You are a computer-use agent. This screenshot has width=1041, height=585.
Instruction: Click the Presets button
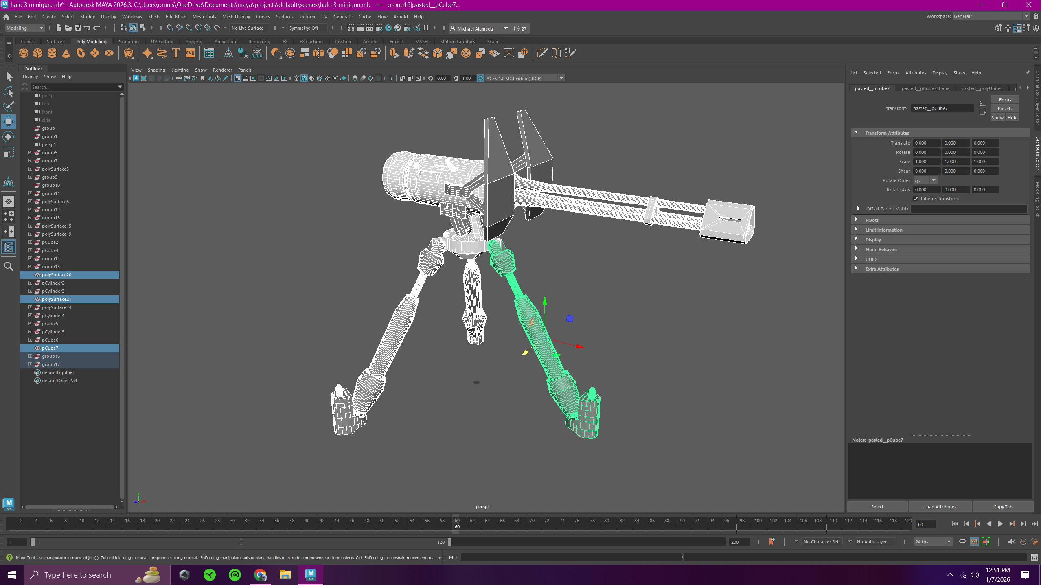[1004, 109]
